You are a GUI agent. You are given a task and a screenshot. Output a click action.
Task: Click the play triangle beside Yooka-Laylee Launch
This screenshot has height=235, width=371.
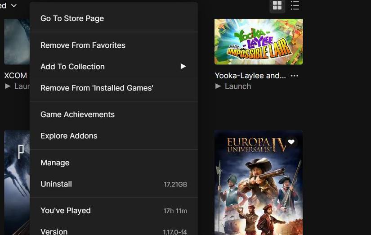pyautogui.click(x=218, y=86)
